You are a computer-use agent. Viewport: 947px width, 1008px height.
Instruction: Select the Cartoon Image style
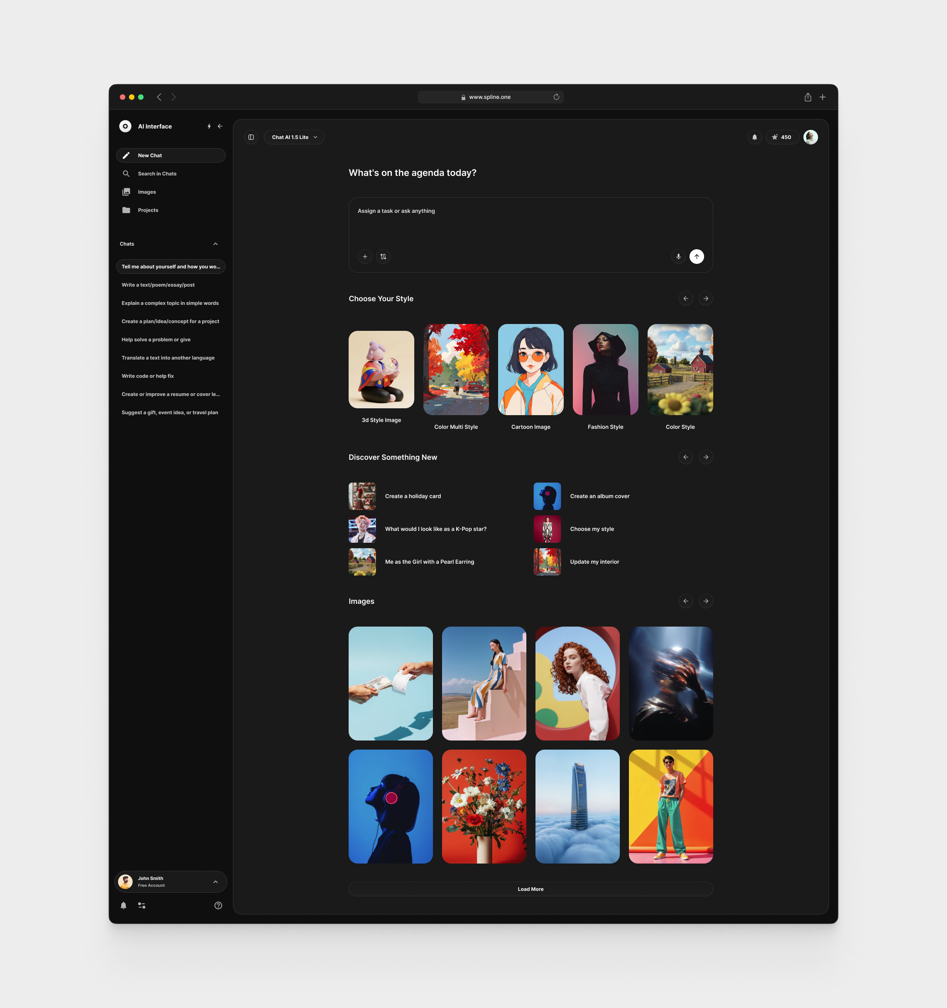[531, 370]
